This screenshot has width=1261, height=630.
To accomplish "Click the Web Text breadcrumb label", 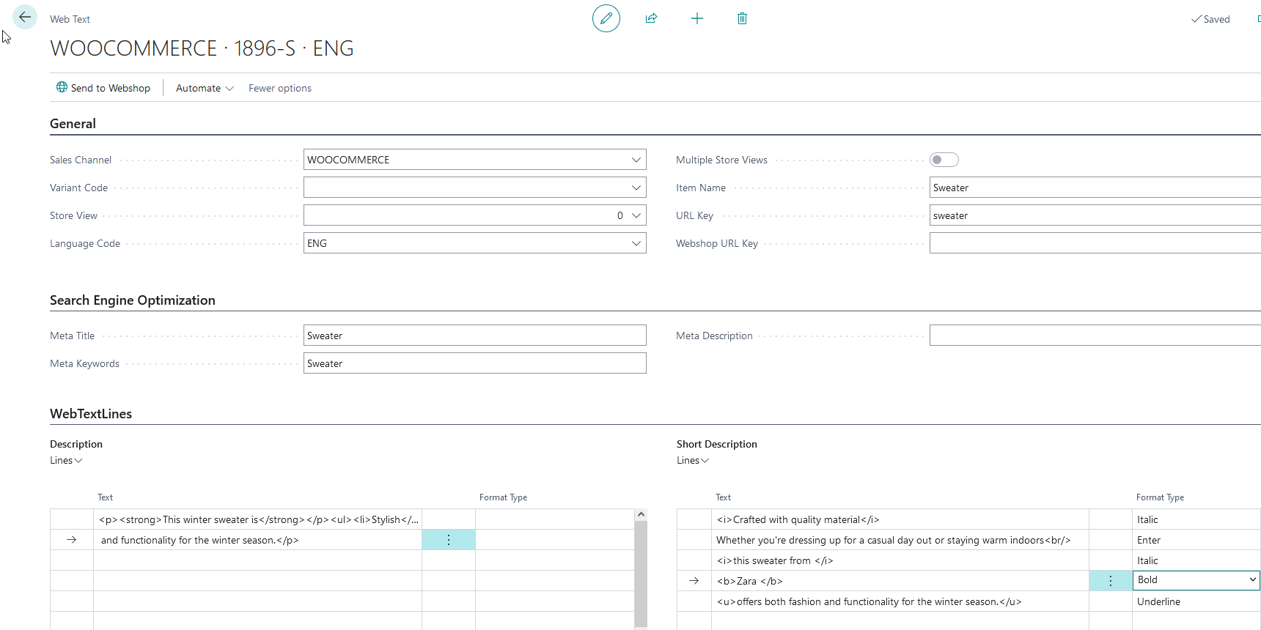I will (x=70, y=19).
